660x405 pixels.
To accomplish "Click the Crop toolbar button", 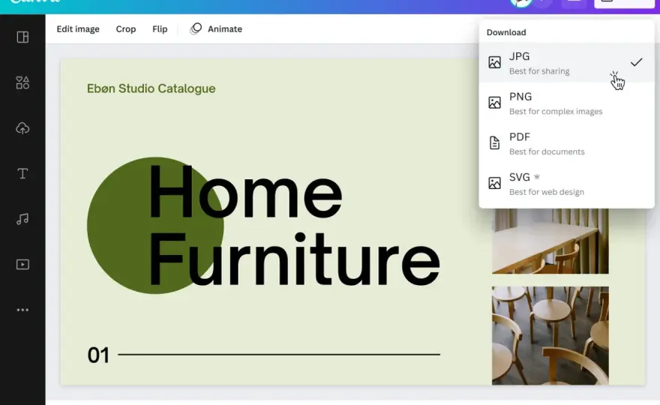I will (x=126, y=29).
